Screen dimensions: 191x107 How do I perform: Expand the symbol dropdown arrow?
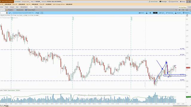click(7, 13)
